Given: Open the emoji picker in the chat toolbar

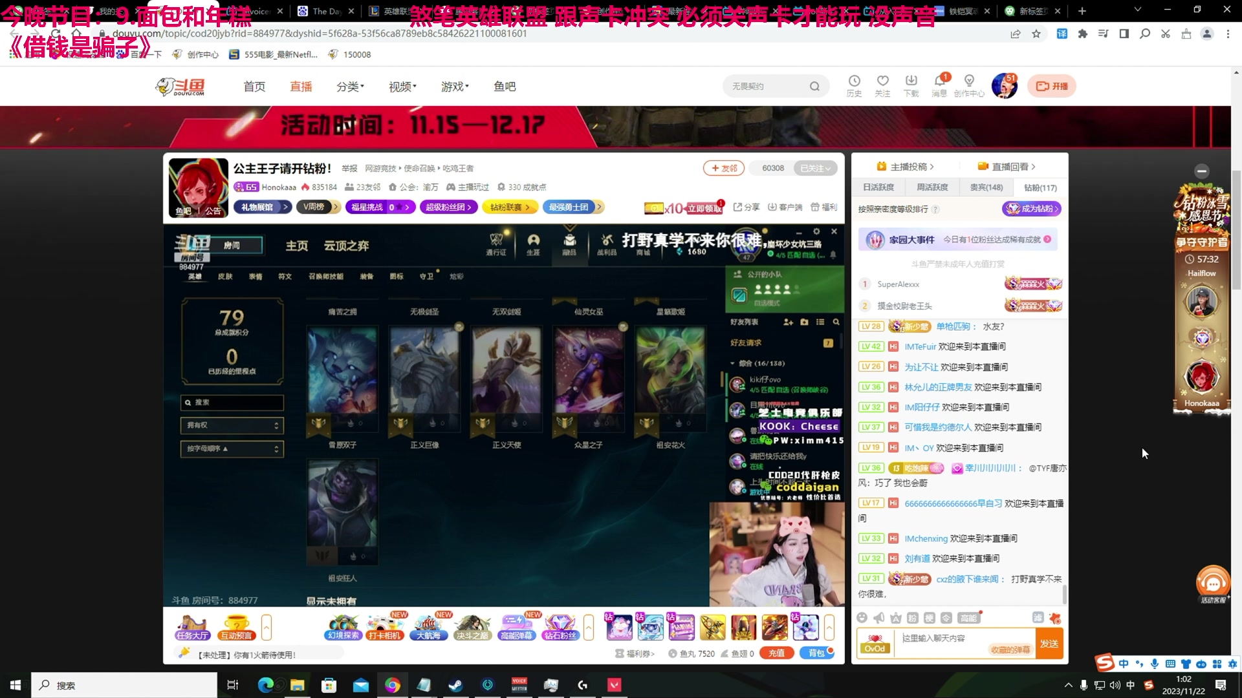Looking at the screenshot, I should [863, 618].
